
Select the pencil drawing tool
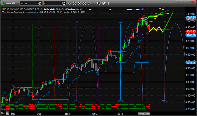(x=70, y=4)
